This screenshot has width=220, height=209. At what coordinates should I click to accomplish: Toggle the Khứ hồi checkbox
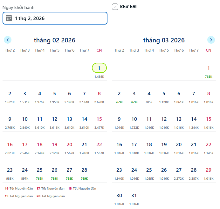pyautogui.click(x=115, y=7)
